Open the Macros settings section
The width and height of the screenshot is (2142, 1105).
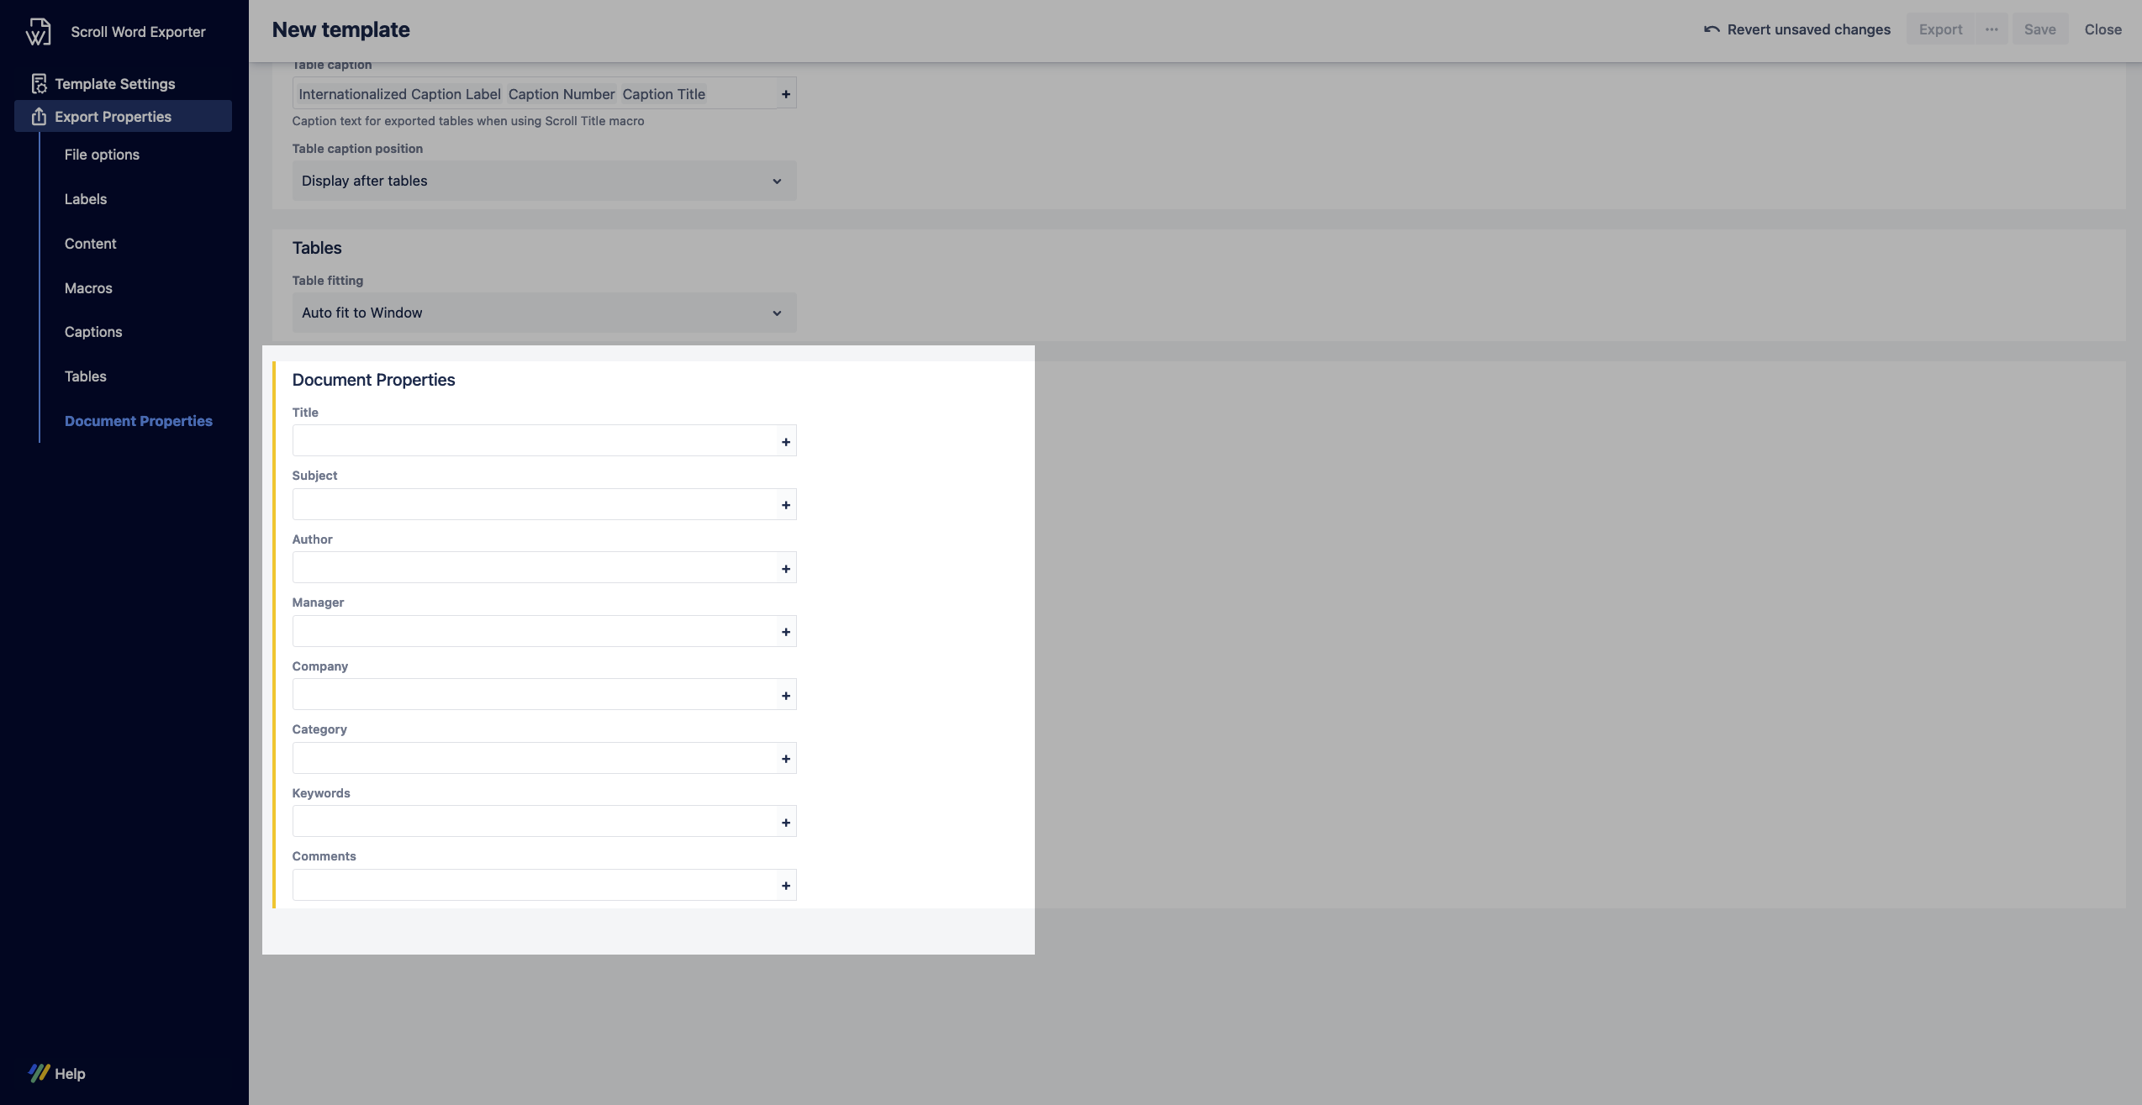(87, 287)
